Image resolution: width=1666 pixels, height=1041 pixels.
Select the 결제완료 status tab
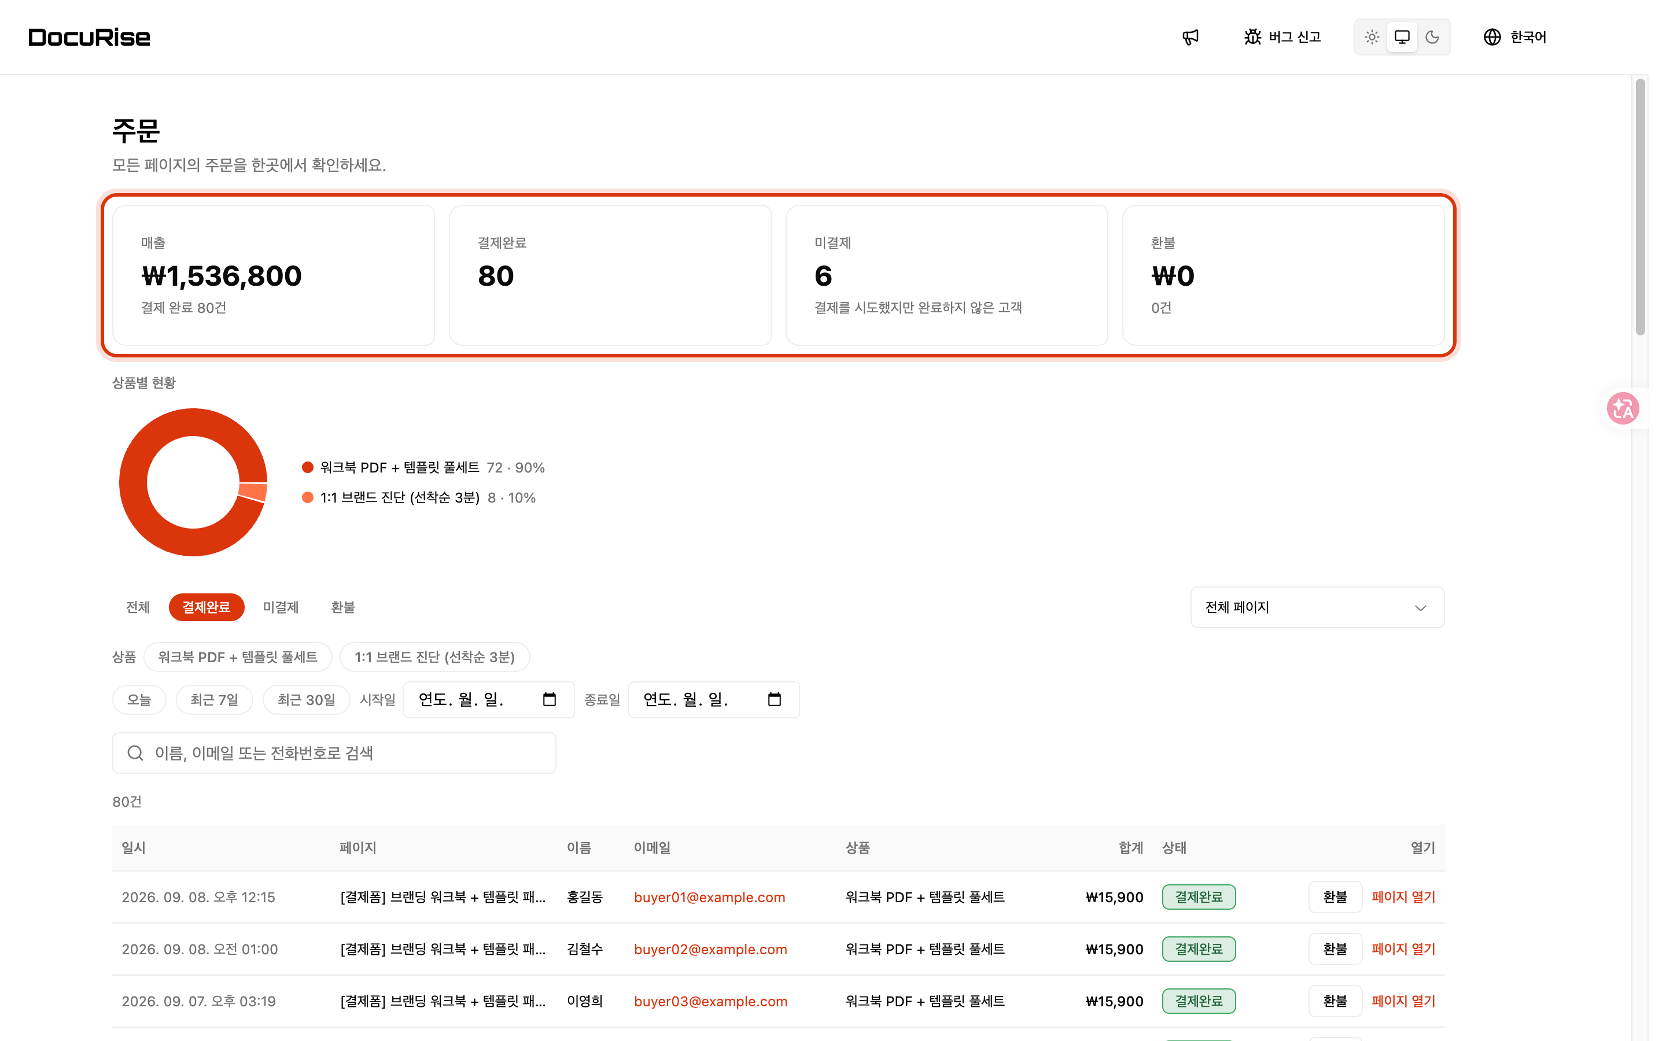[x=206, y=607]
